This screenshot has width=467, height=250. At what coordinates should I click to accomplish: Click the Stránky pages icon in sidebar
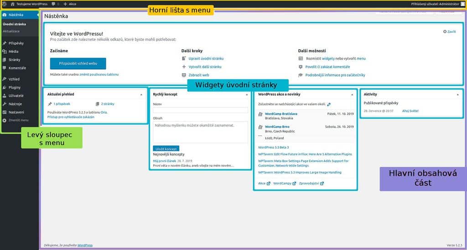5,60
